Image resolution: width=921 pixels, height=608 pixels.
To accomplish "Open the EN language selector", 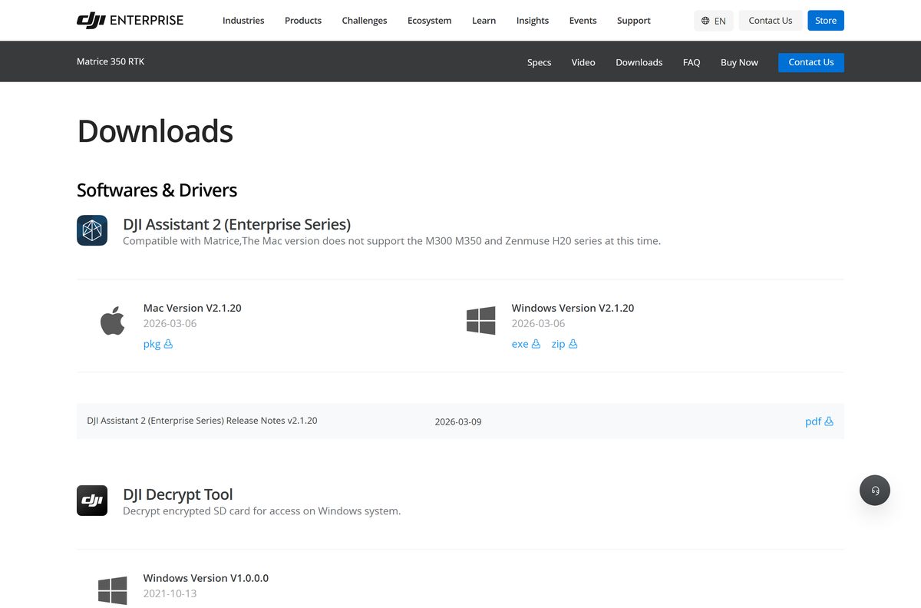I will click(x=714, y=21).
